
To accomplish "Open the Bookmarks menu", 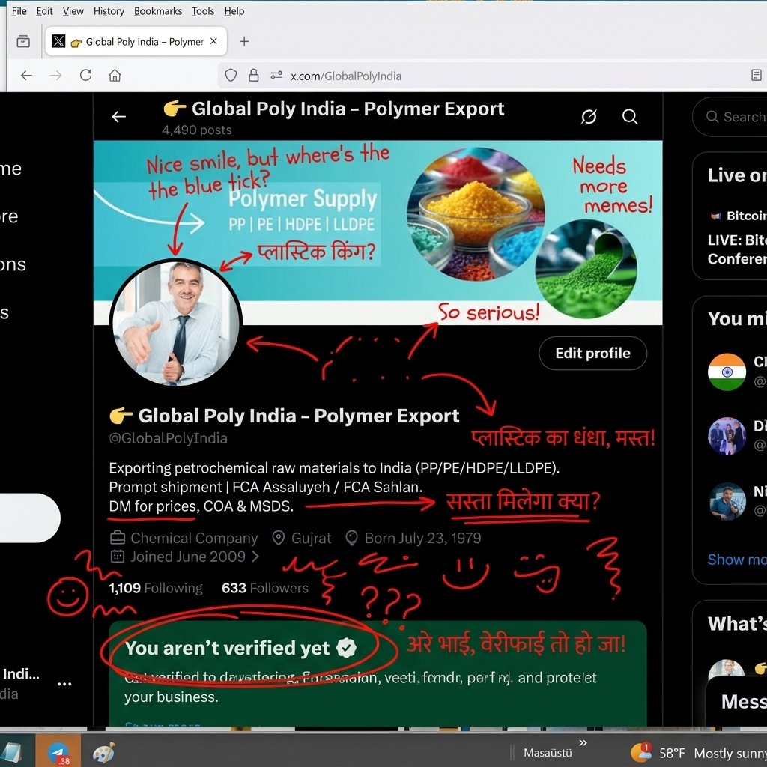I will click(157, 11).
